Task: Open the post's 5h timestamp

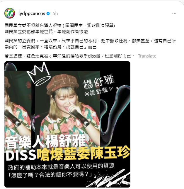Action: coord(55,14)
